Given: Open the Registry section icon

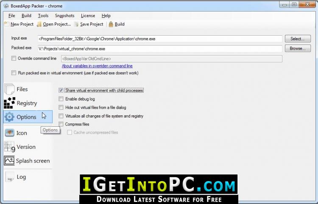Looking at the screenshot, I should (x=9, y=103).
